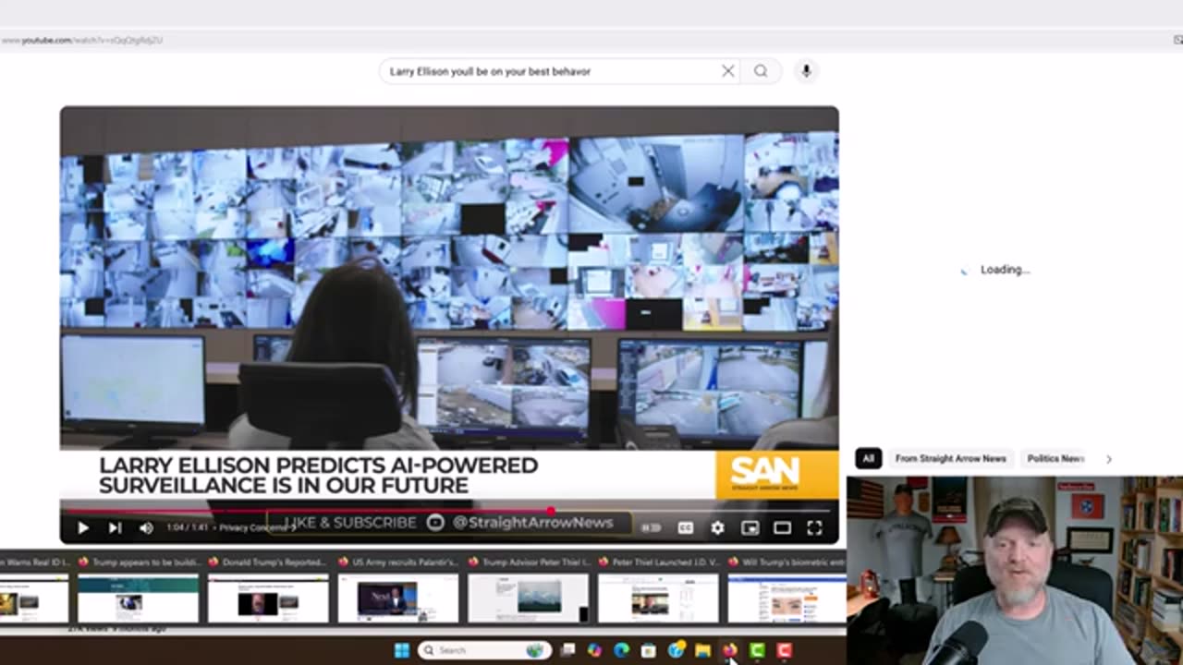The width and height of the screenshot is (1183, 665).
Task: Open Microsoft Edge from taskbar
Action: (x=621, y=650)
